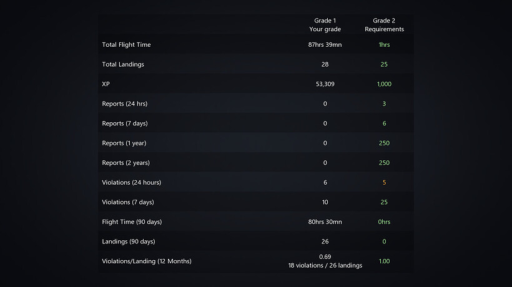This screenshot has width=512, height=287.
Task: Click the 80hrs 30mn flight time value
Action: (x=325, y=221)
